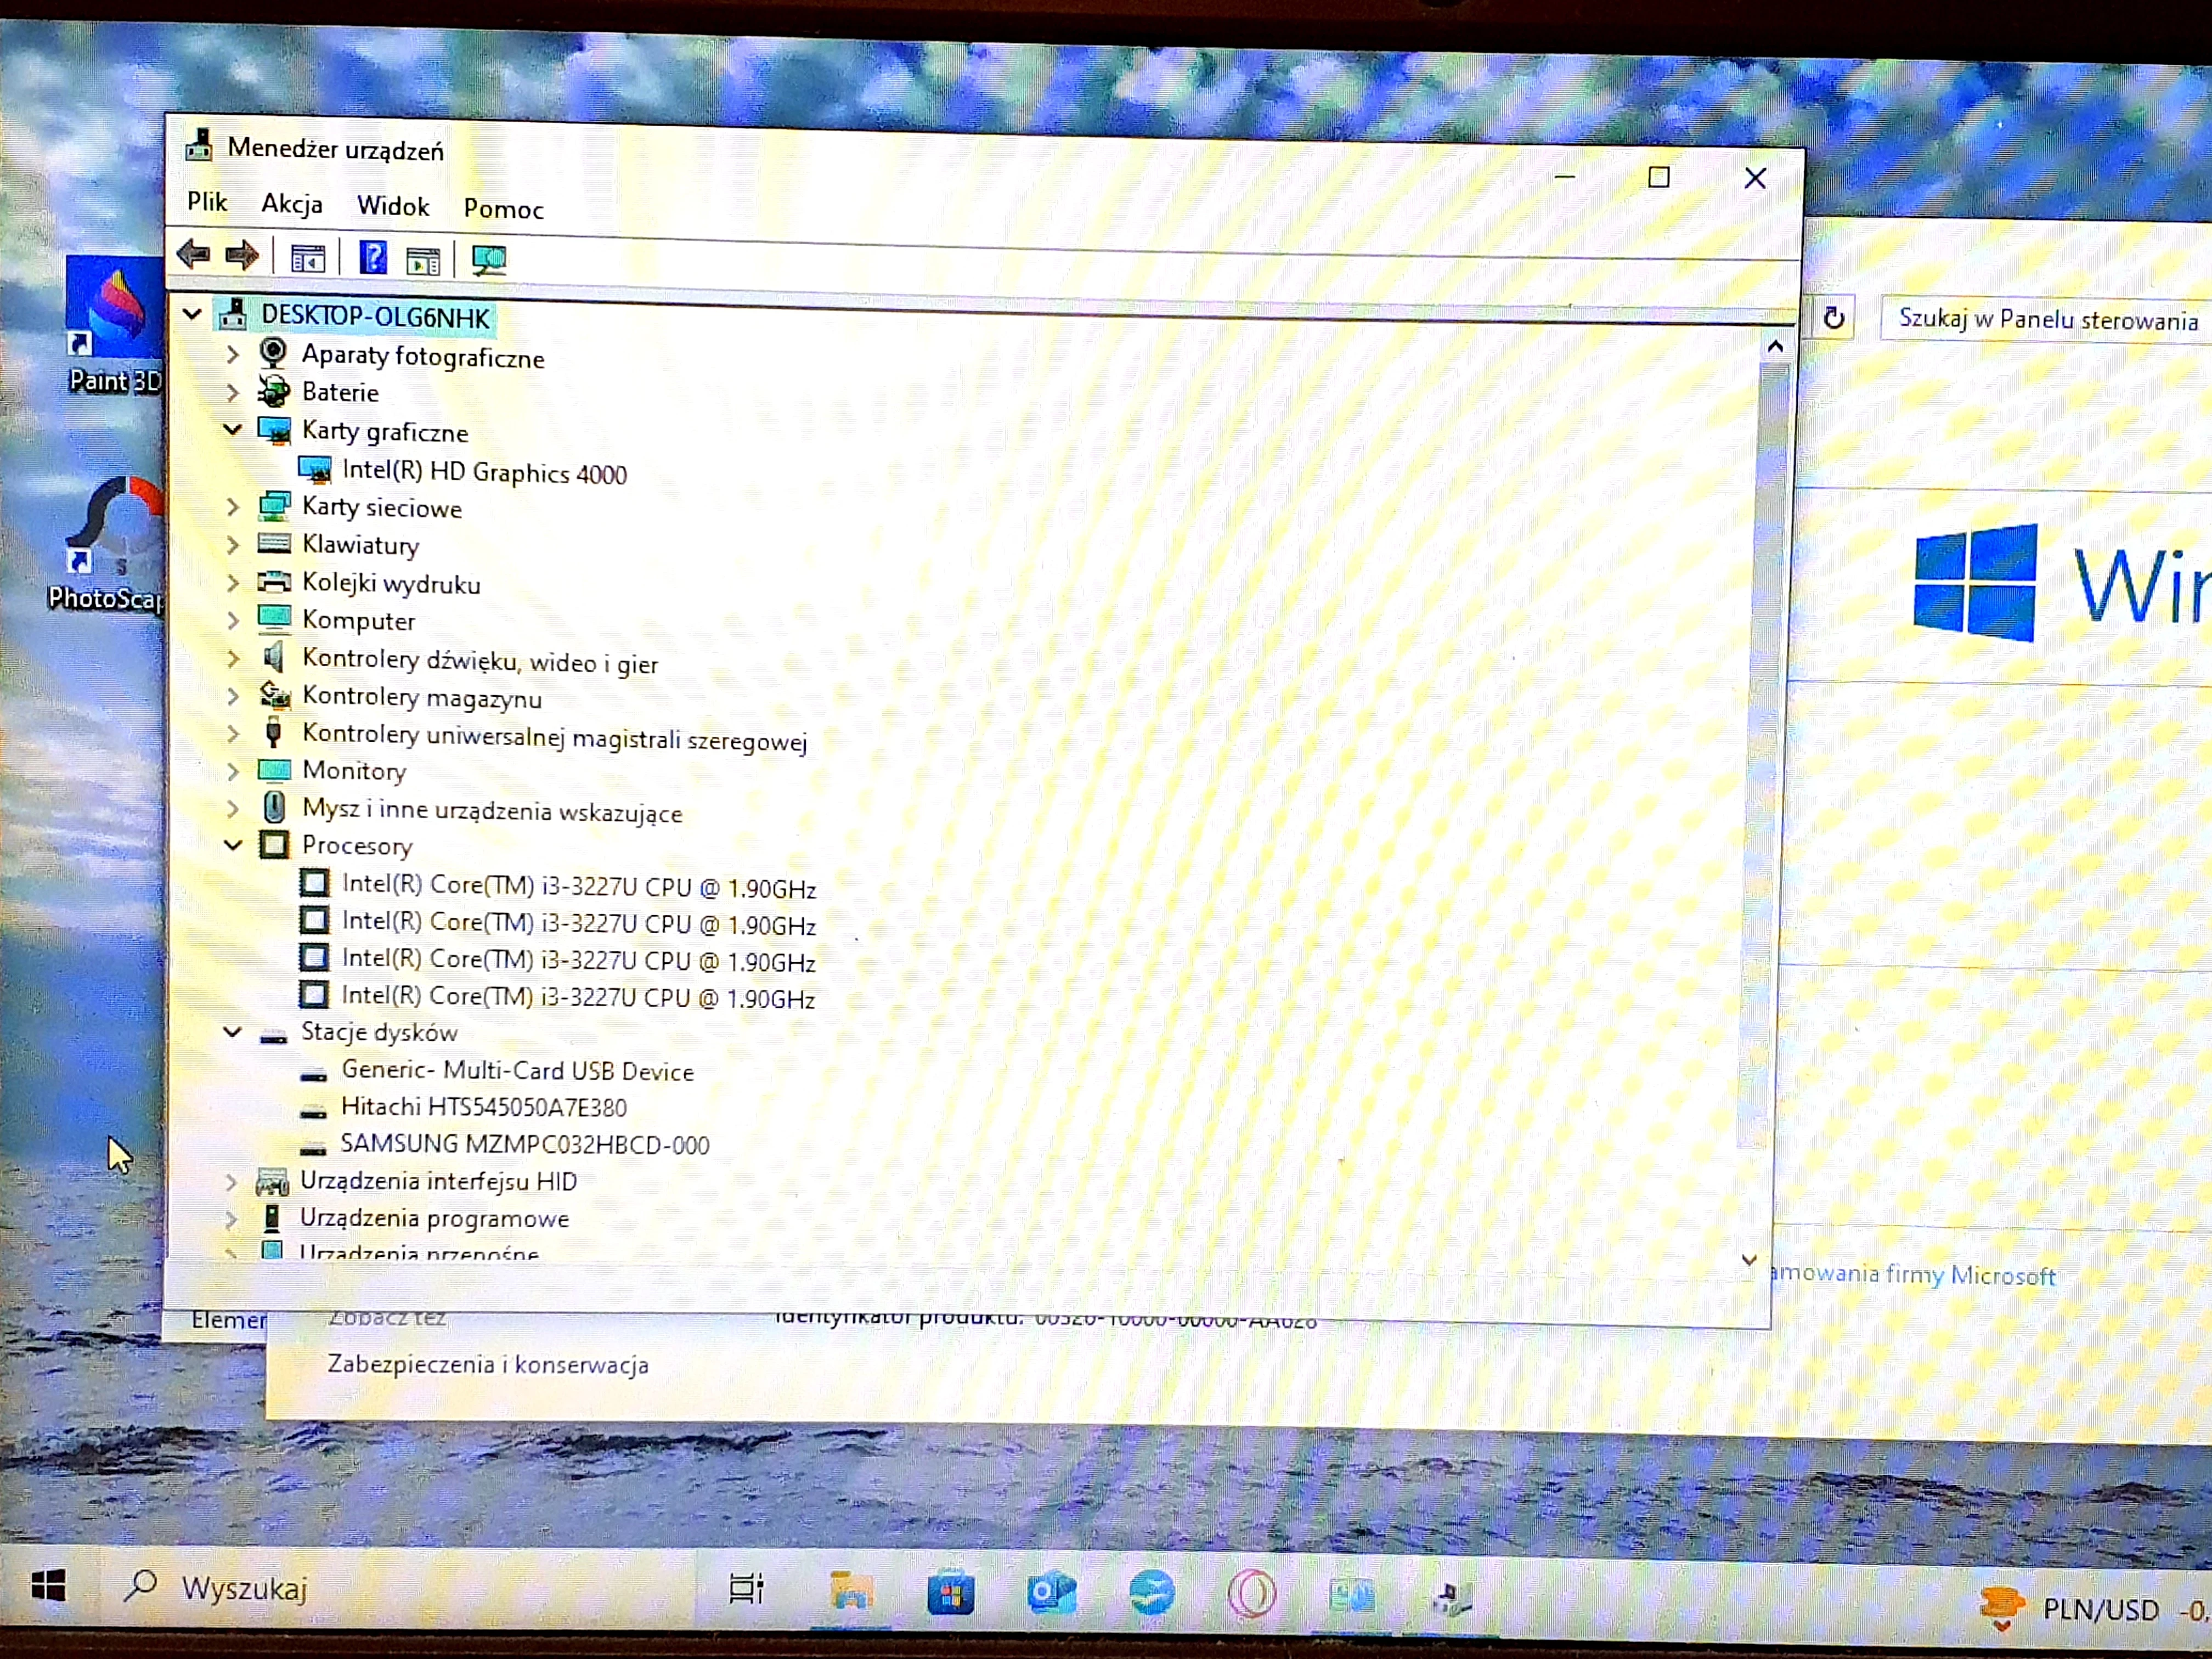Click the Karty sieciowe network icon
This screenshot has height=1659, width=2212.
click(274, 506)
